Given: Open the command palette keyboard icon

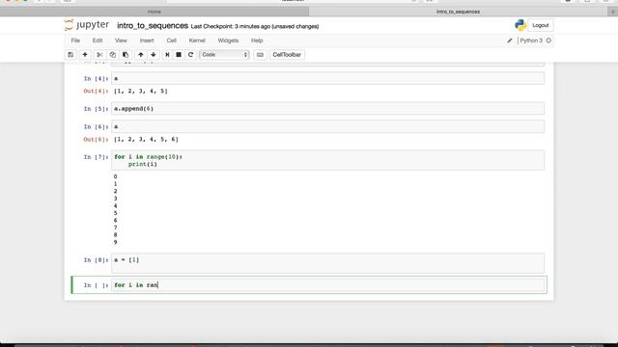Looking at the screenshot, I should pos(260,55).
